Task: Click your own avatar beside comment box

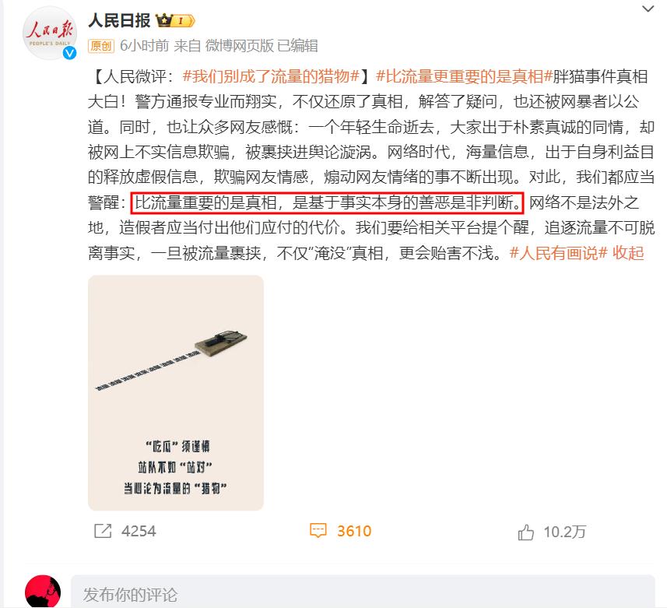Action: point(43,592)
